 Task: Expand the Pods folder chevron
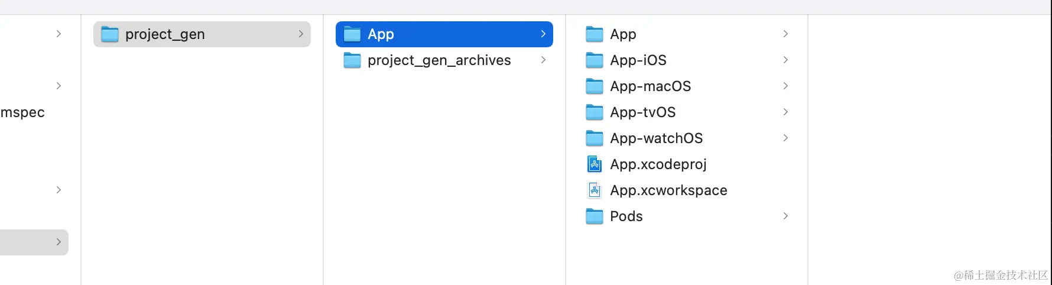(785, 216)
